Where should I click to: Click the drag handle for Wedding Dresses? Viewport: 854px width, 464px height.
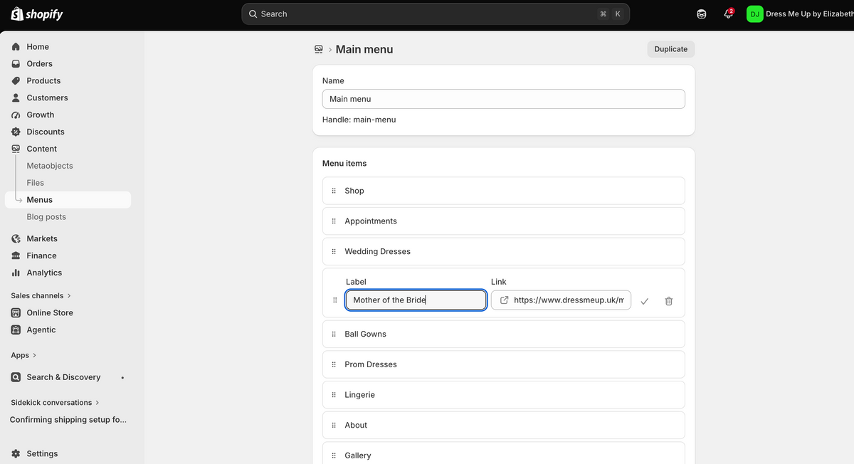tap(334, 251)
